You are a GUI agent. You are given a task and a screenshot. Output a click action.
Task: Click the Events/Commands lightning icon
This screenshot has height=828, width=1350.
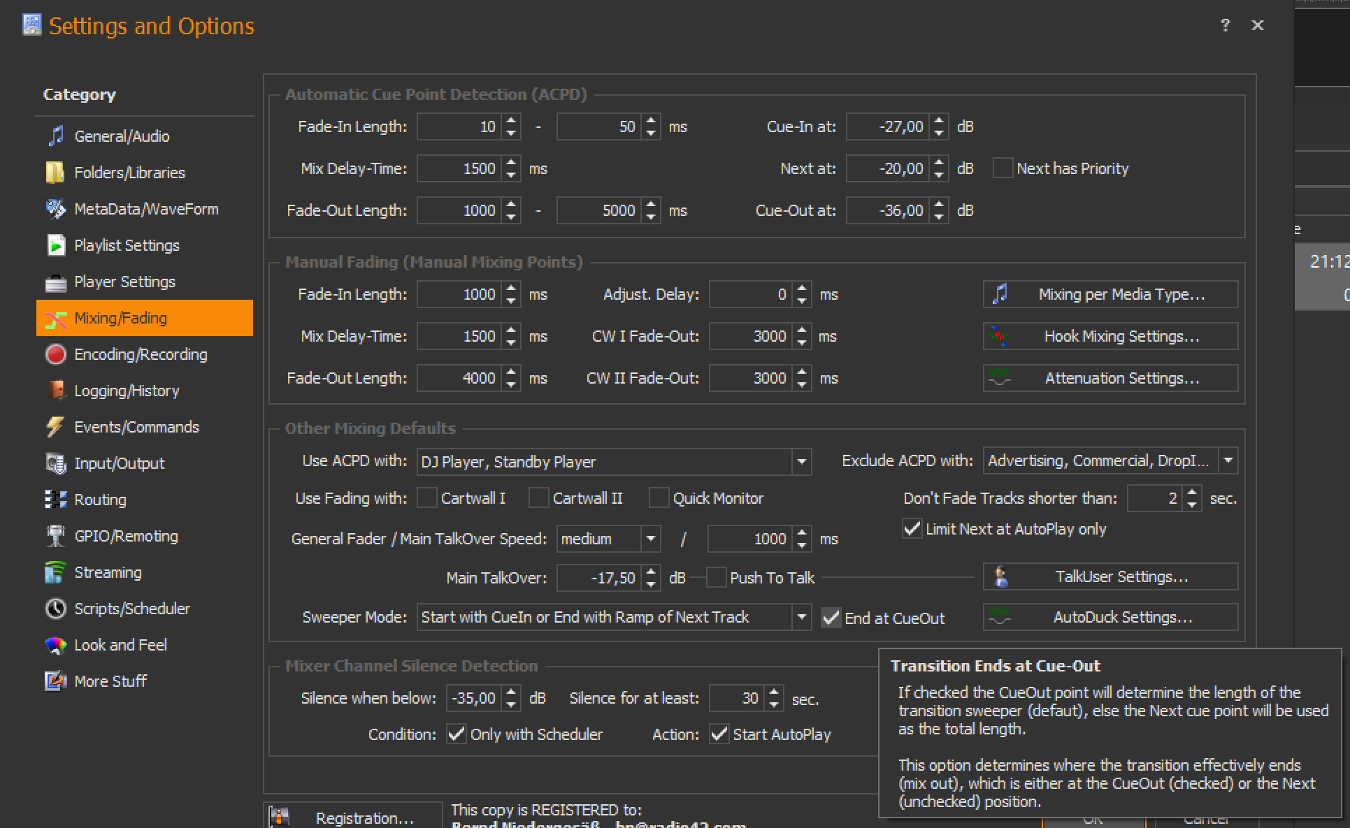point(56,427)
